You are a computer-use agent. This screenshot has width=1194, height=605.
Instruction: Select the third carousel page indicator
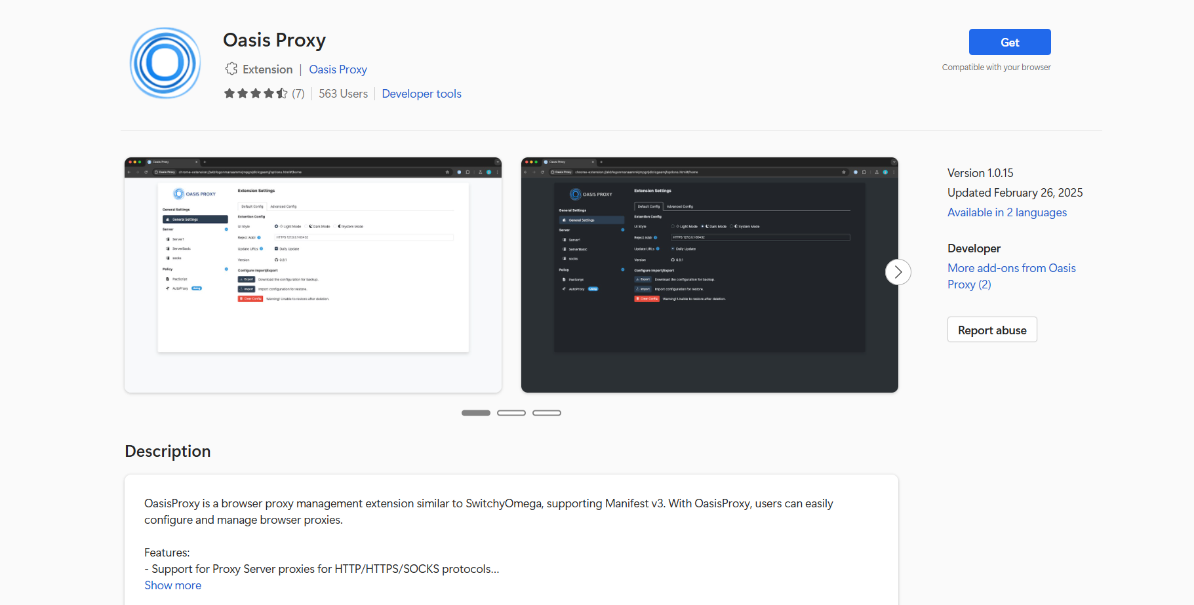547,413
